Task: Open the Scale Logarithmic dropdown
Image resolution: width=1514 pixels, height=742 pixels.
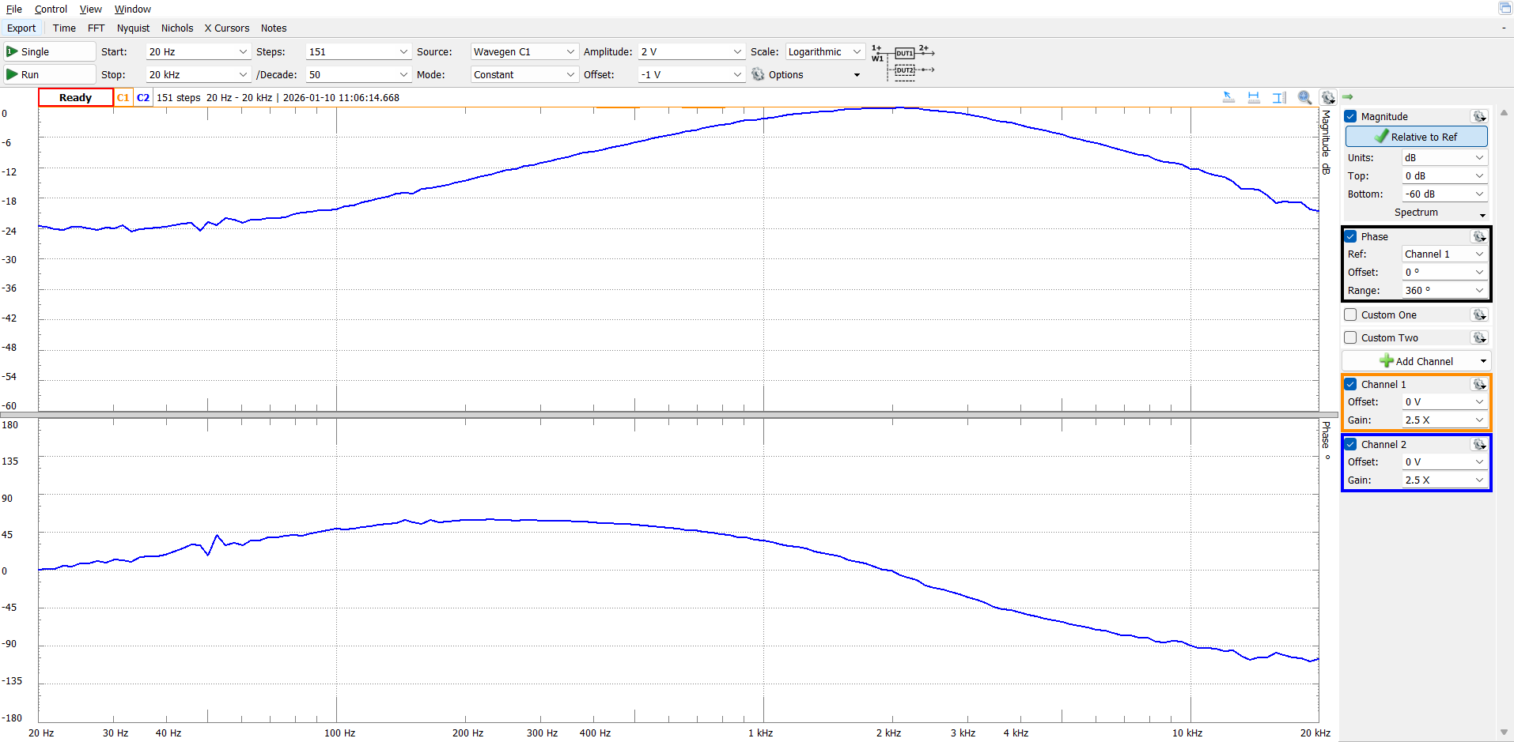Action: tap(824, 51)
